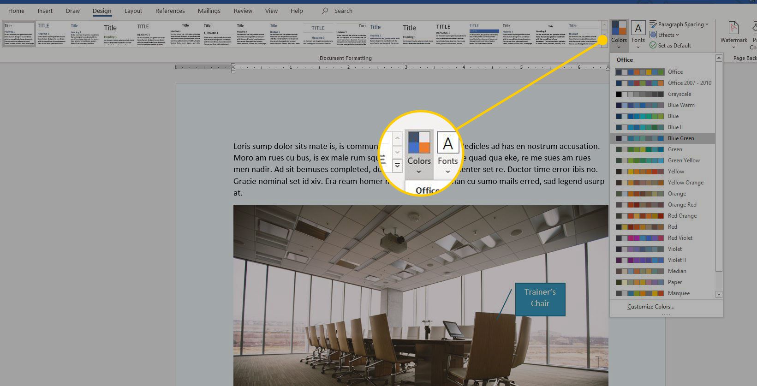
Task: Apply the Orange color theme
Action: tap(662, 194)
